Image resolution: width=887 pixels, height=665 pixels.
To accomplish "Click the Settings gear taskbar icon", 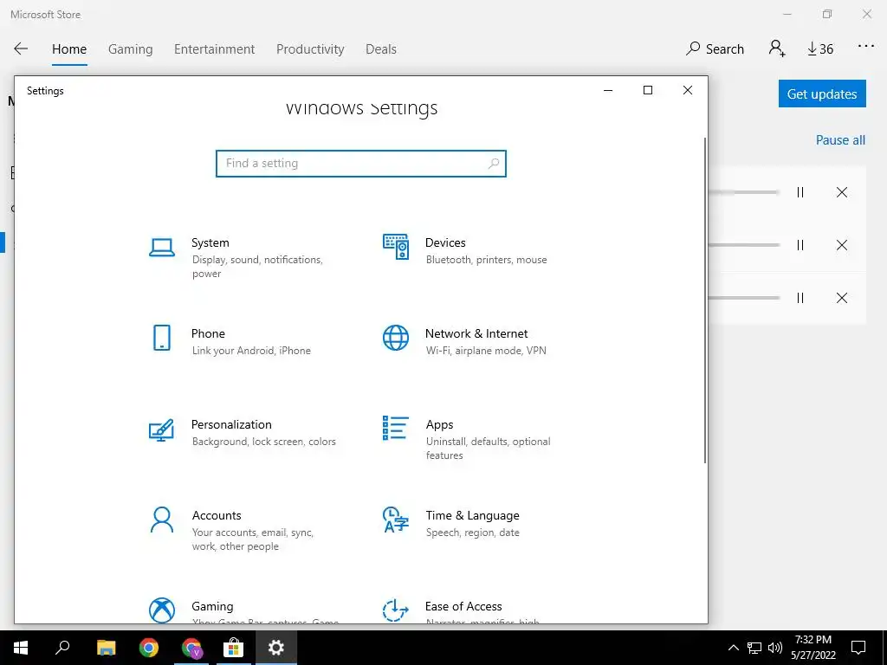I will pyautogui.click(x=276, y=648).
